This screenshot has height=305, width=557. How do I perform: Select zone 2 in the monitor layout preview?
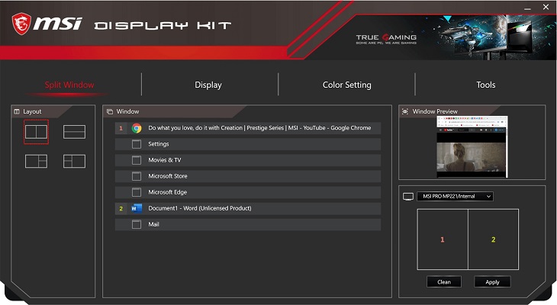tap(493, 239)
